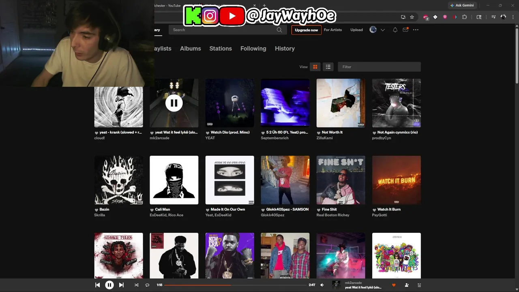Image resolution: width=519 pixels, height=292 pixels.
Task: Skip to next track in player bar
Action: point(121,285)
